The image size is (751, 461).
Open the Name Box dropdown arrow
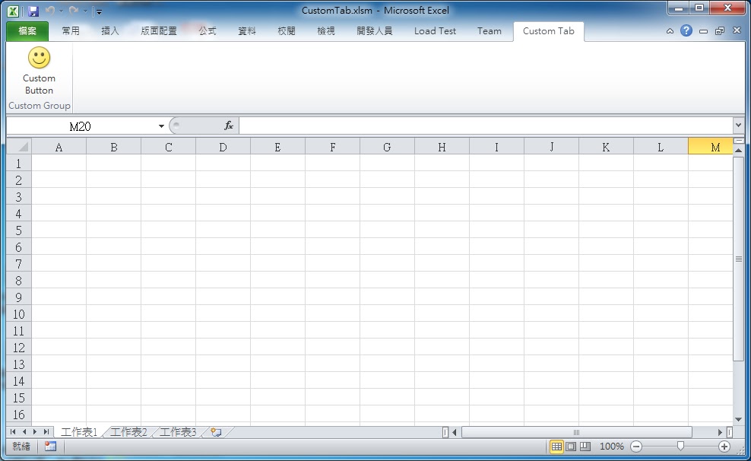click(160, 125)
